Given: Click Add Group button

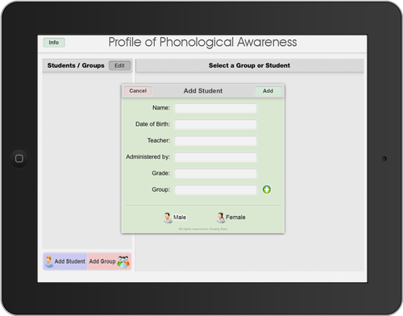Looking at the screenshot, I should 110,261.
